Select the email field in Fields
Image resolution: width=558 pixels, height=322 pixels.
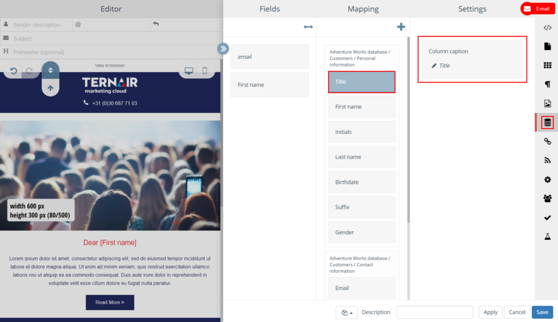270,57
